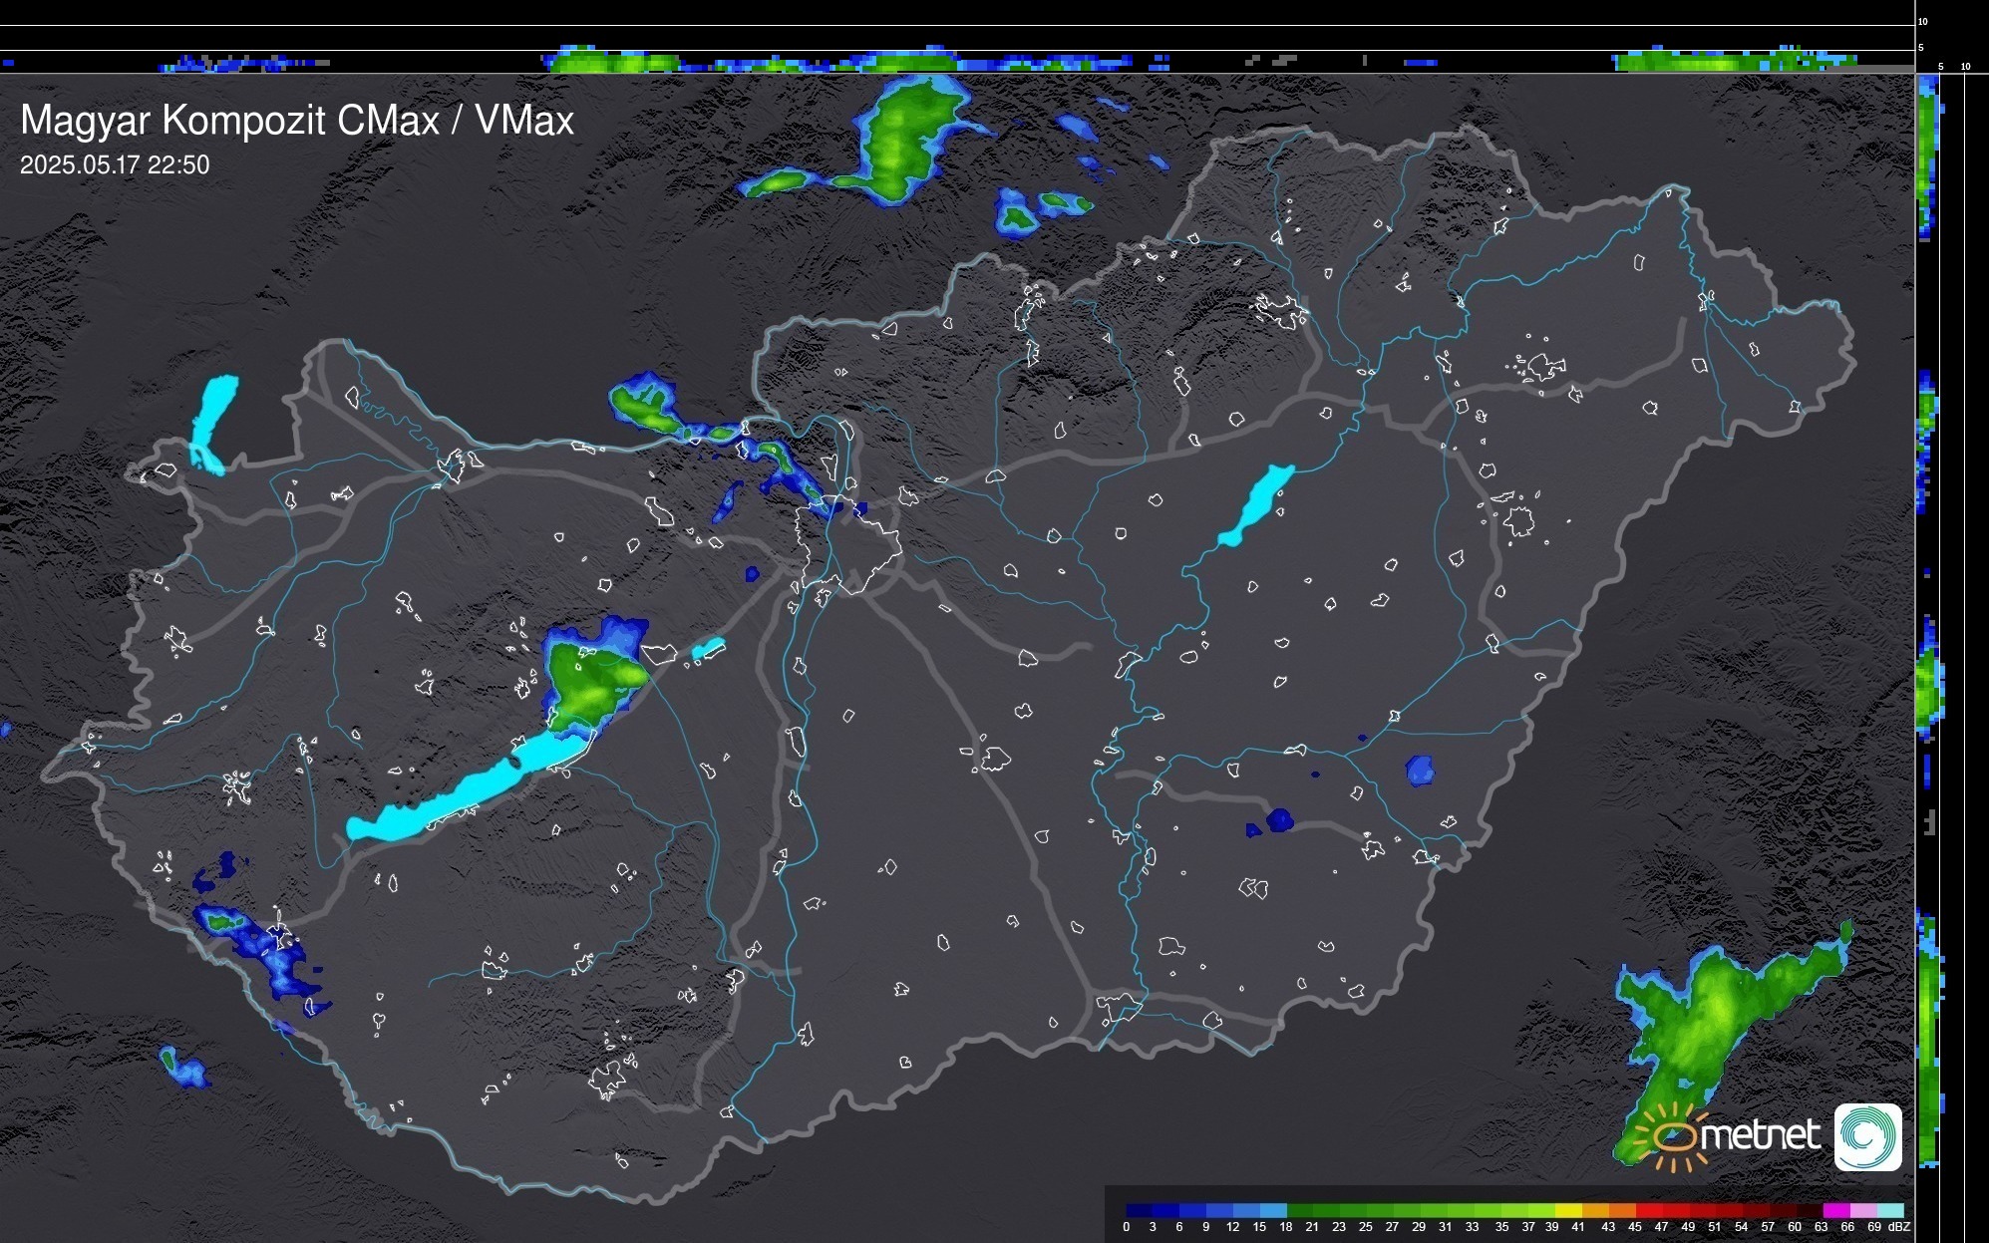
Task: Click green radar echo above northern border
Action: coord(897,140)
